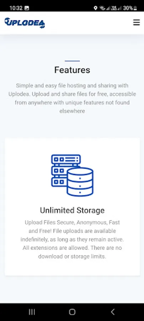
Task: Tap the Android back button
Action: click(113, 312)
